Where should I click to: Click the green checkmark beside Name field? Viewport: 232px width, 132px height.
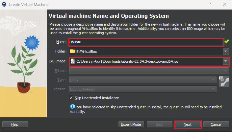pyautogui.click(x=227, y=41)
